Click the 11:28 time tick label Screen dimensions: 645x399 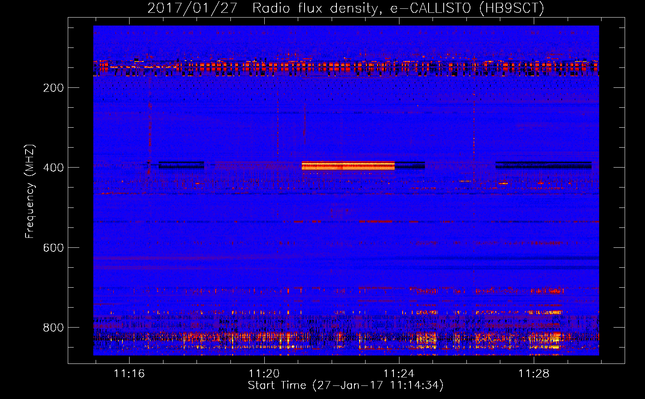click(534, 374)
